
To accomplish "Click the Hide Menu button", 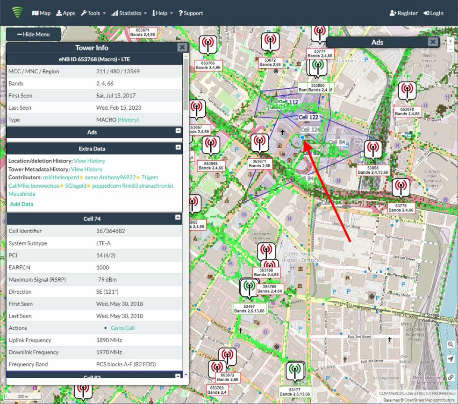I will pos(32,34).
